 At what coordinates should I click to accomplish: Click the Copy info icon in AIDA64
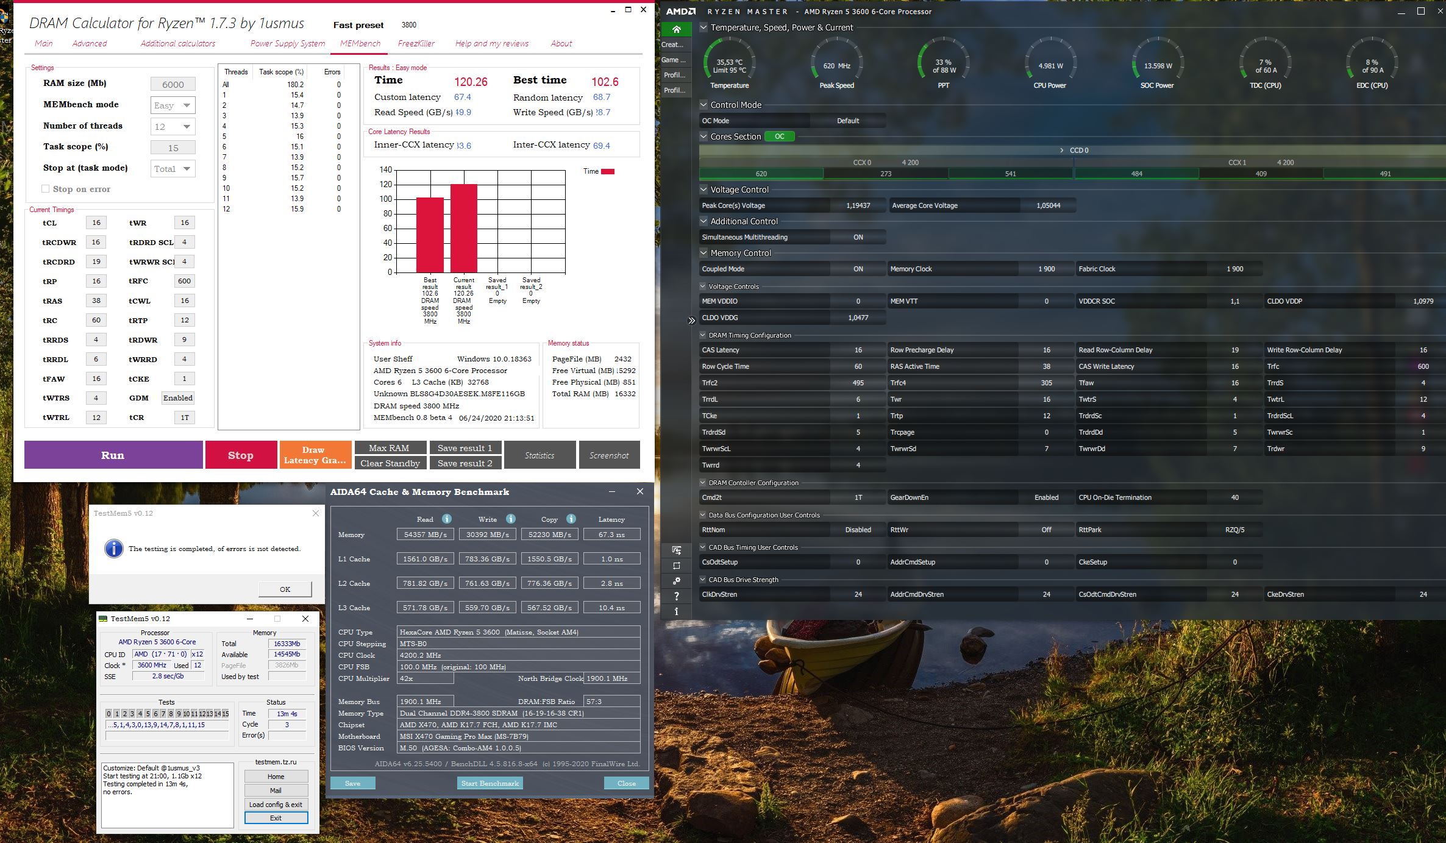coord(571,519)
